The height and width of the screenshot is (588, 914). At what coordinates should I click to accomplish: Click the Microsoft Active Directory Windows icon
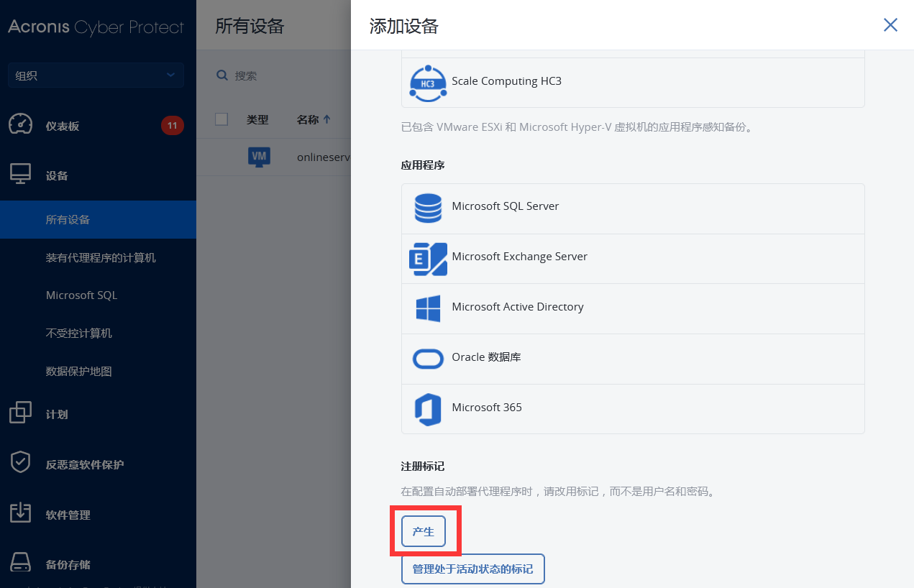point(428,309)
